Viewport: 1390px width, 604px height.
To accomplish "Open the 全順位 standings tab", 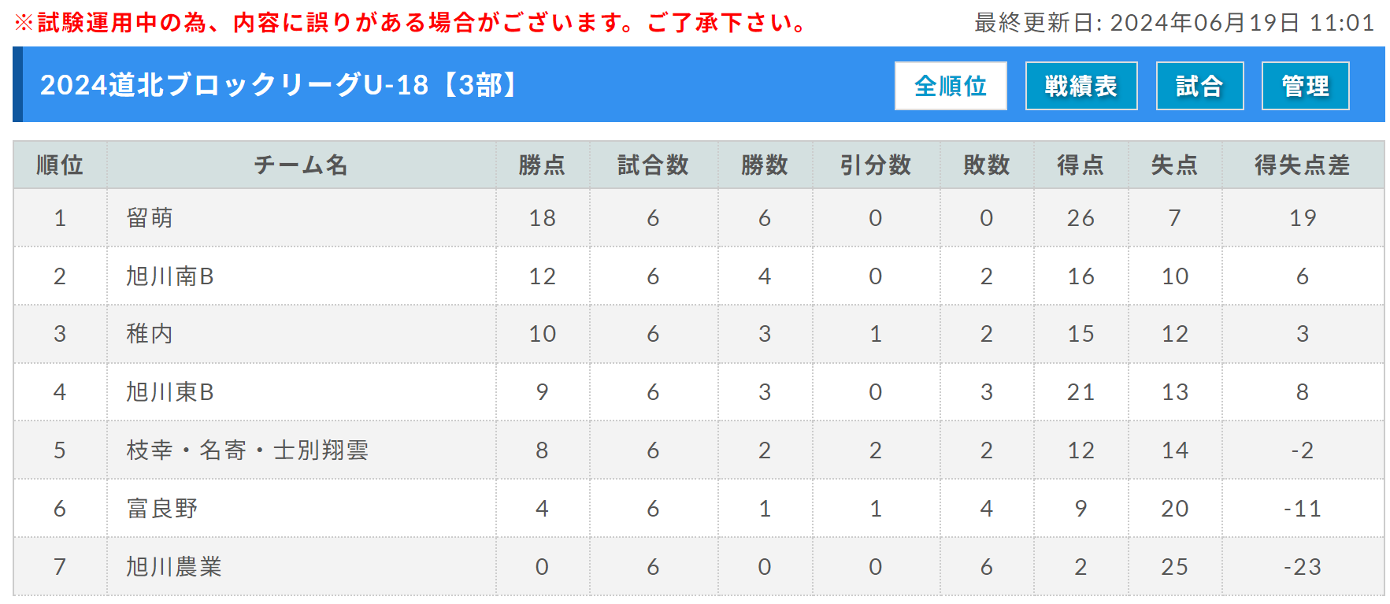I will [x=950, y=86].
